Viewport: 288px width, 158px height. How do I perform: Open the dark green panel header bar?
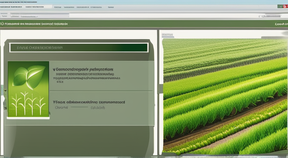(x=79, y=47)
